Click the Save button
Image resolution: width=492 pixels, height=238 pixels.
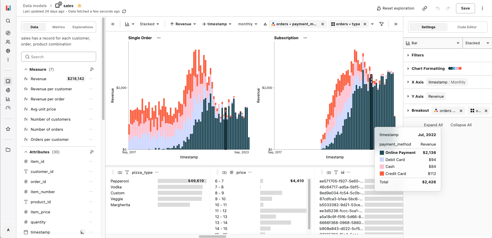[x=465, y=8]
